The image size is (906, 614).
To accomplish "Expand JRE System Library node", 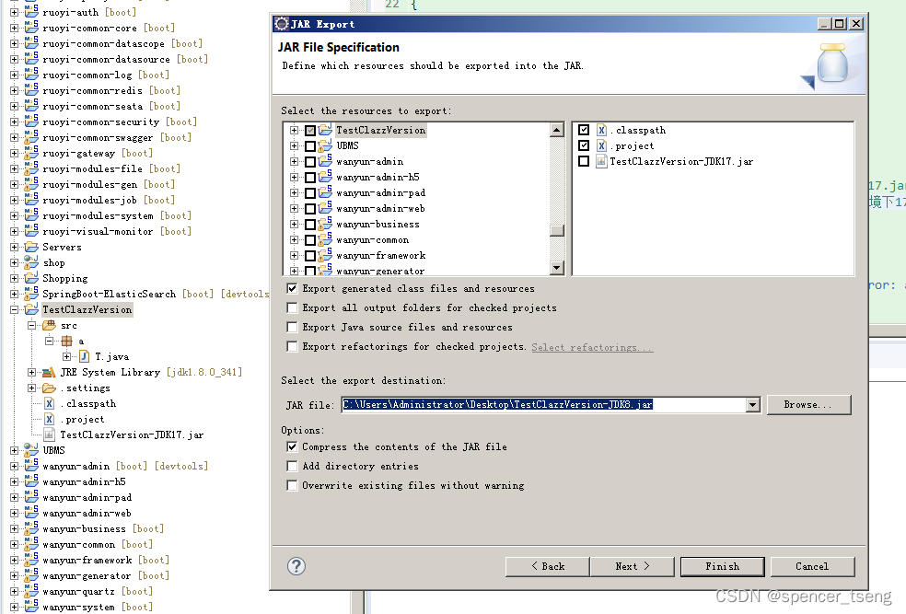I will pyautogui.click(x=32, y=372).
